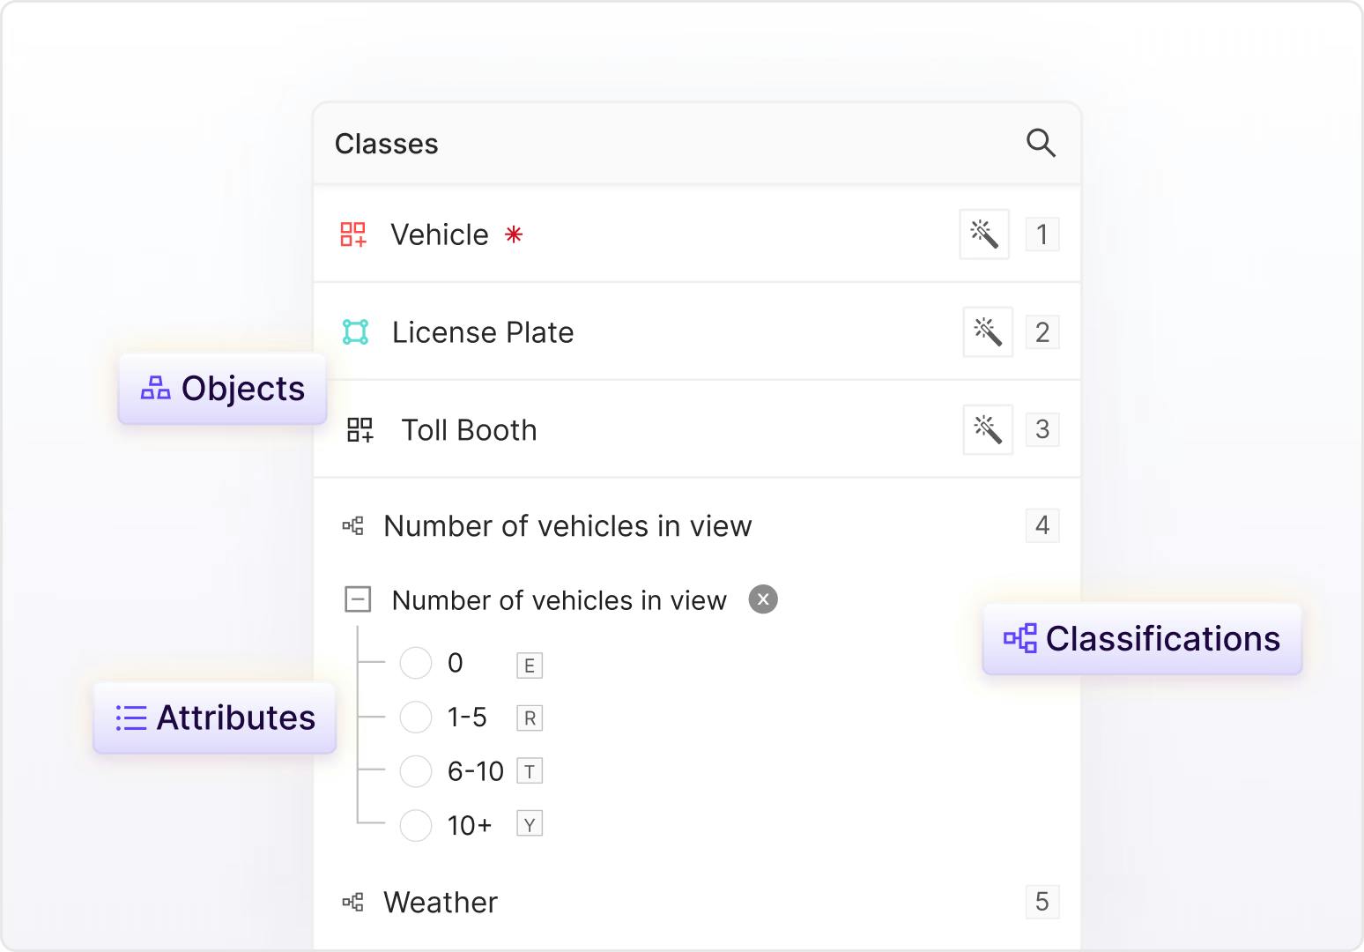Expand the Weather classification row
The image size is (1364, 952).
tap(441, 903)
